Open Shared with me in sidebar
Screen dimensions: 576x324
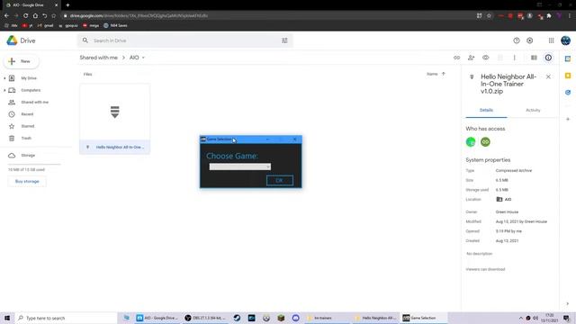[34, 102]
